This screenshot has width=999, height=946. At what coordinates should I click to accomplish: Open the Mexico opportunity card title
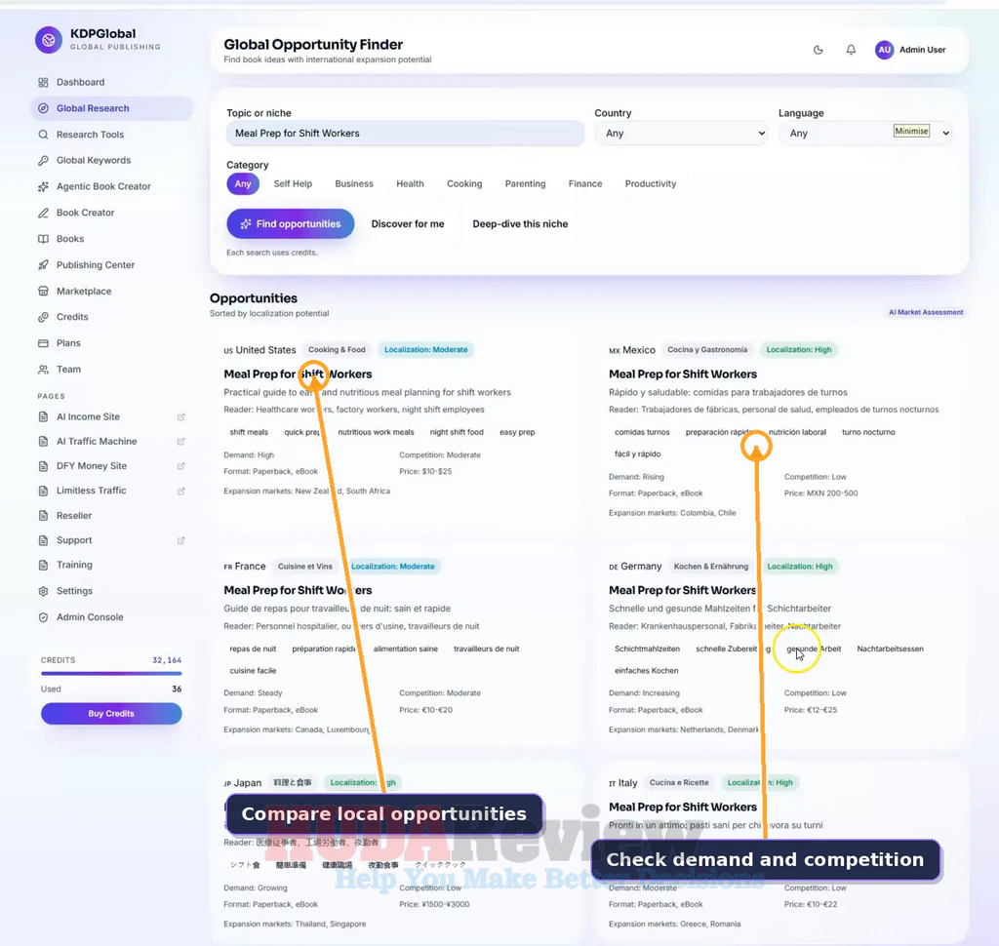[683, 374]
